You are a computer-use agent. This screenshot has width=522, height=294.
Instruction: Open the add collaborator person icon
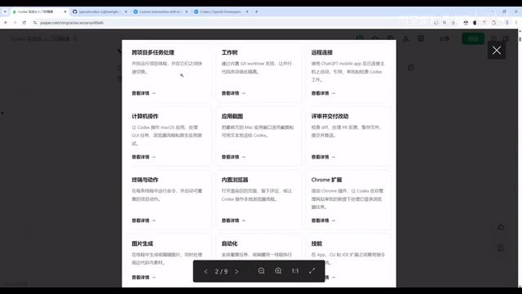tap(405, 39)
